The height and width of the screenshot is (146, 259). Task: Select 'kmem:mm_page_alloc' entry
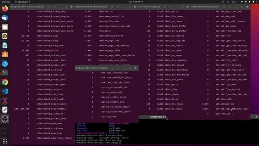tap(110, 50)
